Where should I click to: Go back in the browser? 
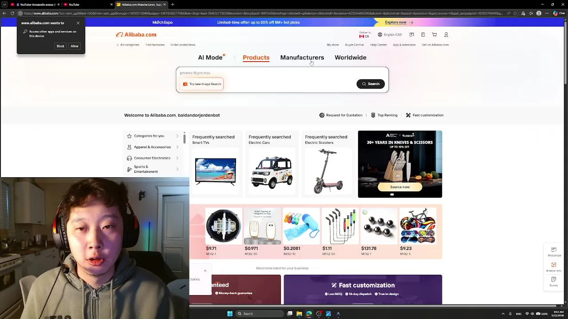pyautogui.click(x=4, y=13)
